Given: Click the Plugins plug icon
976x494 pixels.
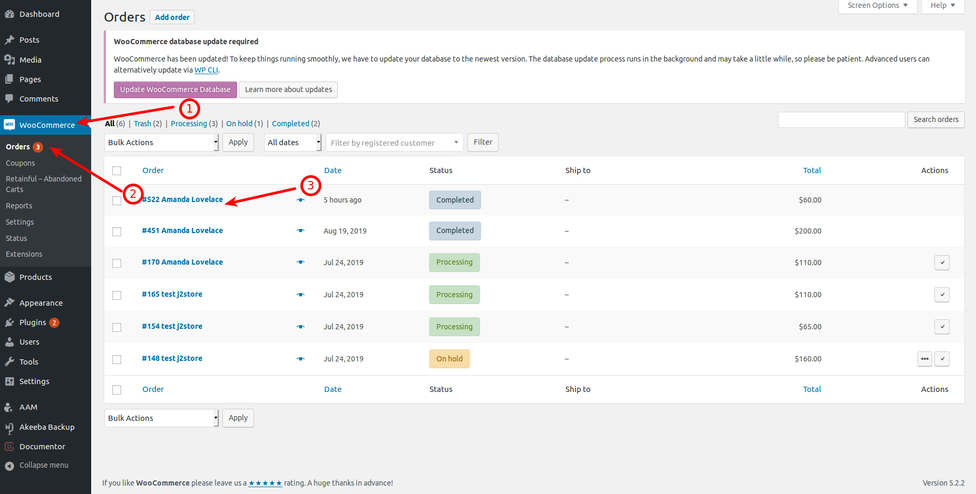Looking at the screenshot, I should (9, 322).
